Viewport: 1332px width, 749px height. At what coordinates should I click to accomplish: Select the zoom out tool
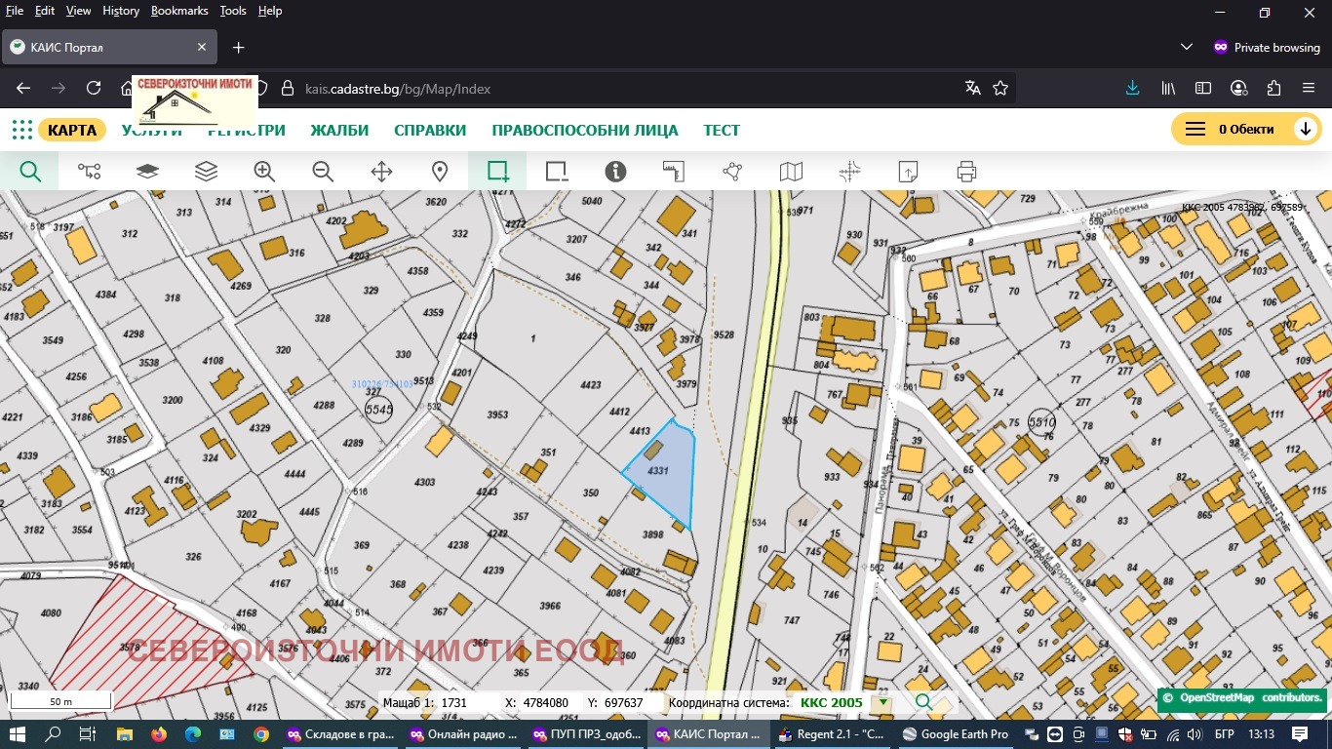[323, 172]
